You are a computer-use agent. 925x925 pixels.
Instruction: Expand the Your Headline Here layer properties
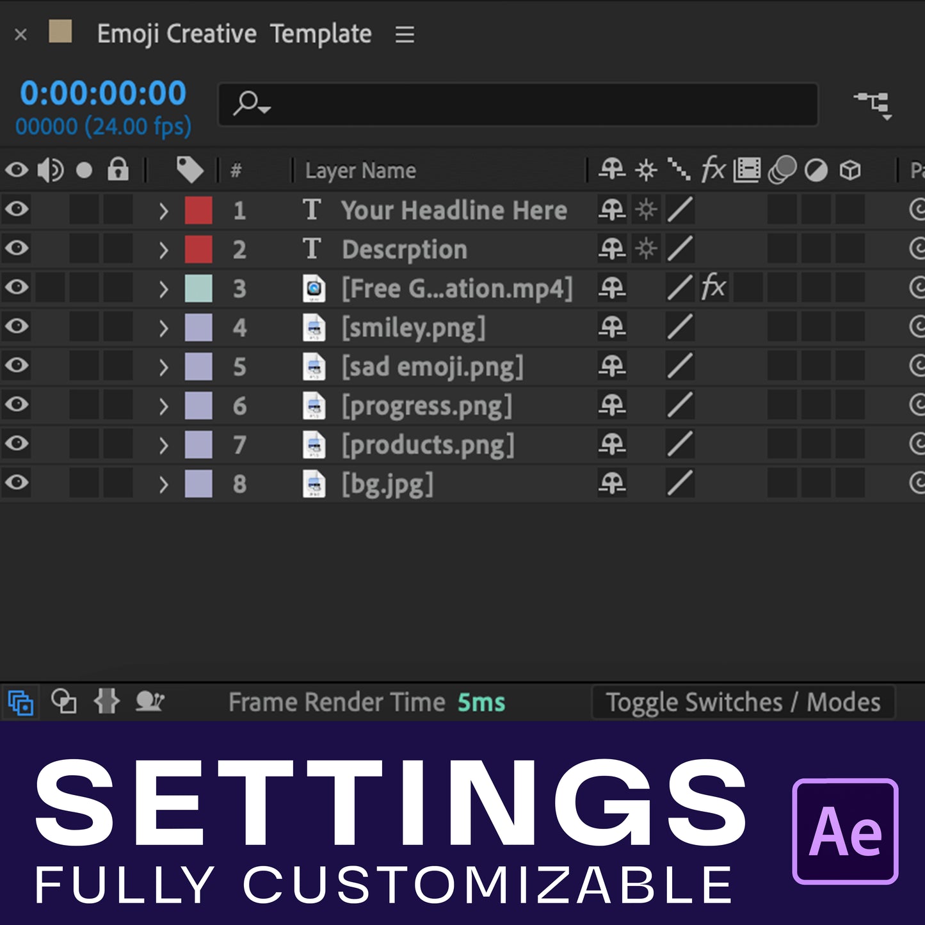[164, 211]
